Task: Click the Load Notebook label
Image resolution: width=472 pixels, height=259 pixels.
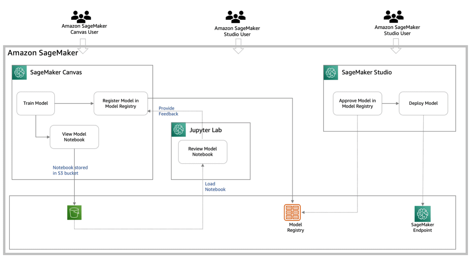Action: pos(215,187)
